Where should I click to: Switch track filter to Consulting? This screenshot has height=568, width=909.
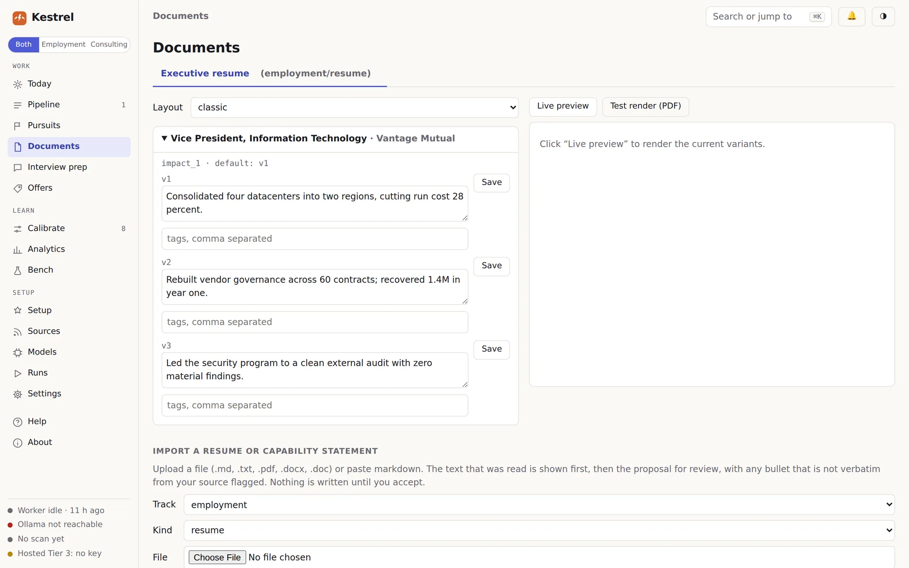coord(109,44)
